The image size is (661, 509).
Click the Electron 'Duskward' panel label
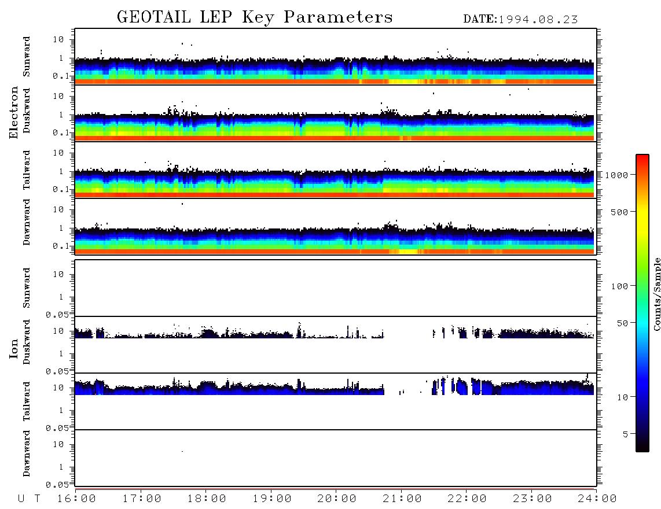pyautogui.click(x=27, y=110)
